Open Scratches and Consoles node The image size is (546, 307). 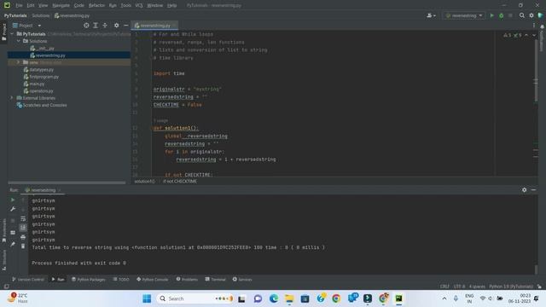[42, 105]
